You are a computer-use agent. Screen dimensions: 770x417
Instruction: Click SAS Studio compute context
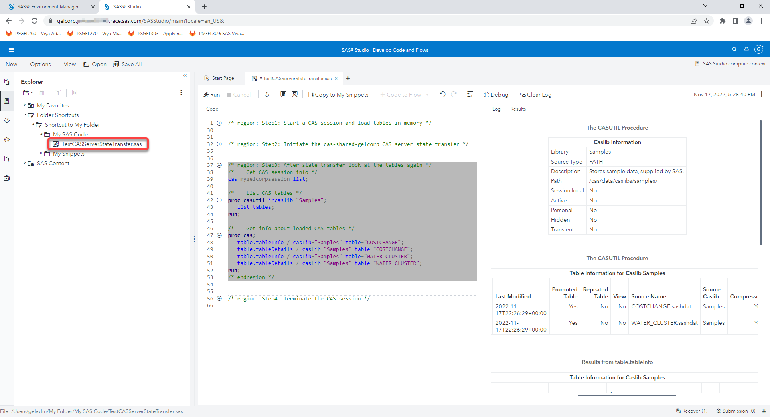(x=730, y=64)
